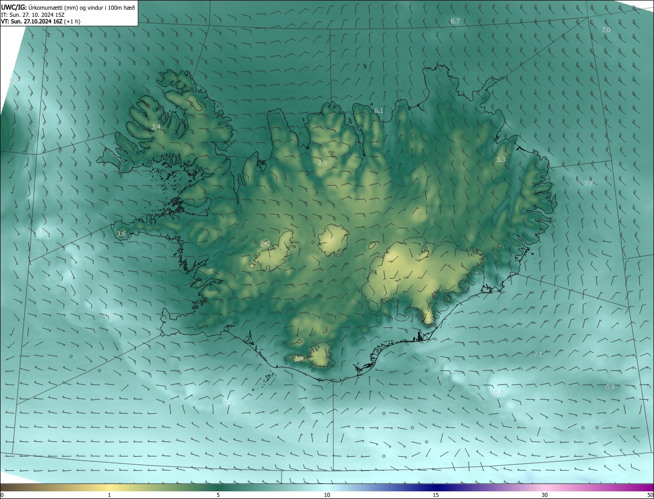Click the 3.4 value in the Westfjords
Viewport: 654px width, 499px height.
coord(156,127)
